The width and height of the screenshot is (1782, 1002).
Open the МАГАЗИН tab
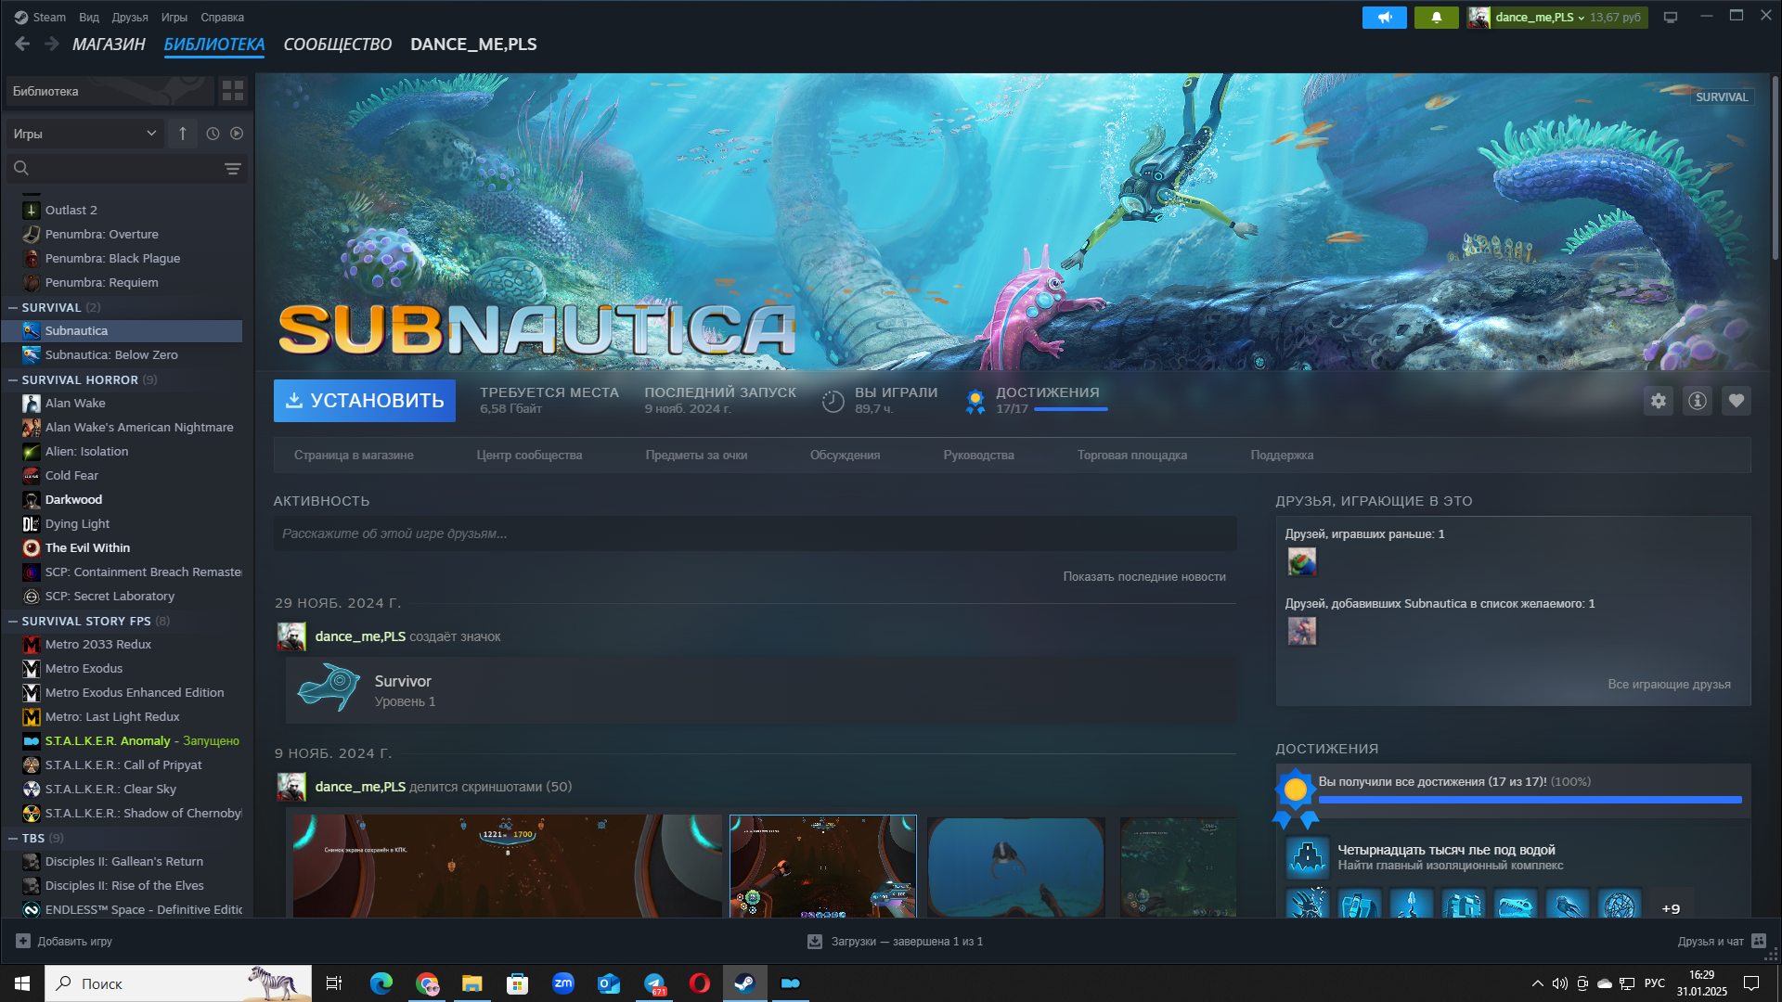click(x=109, y=45)
